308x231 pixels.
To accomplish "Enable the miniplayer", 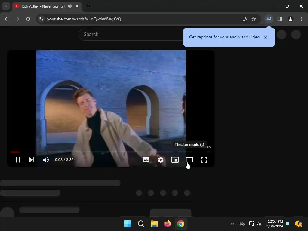I will 175,160.
